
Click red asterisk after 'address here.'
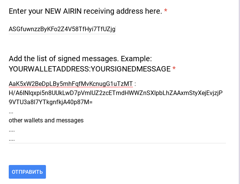click(x=166, y=11)
